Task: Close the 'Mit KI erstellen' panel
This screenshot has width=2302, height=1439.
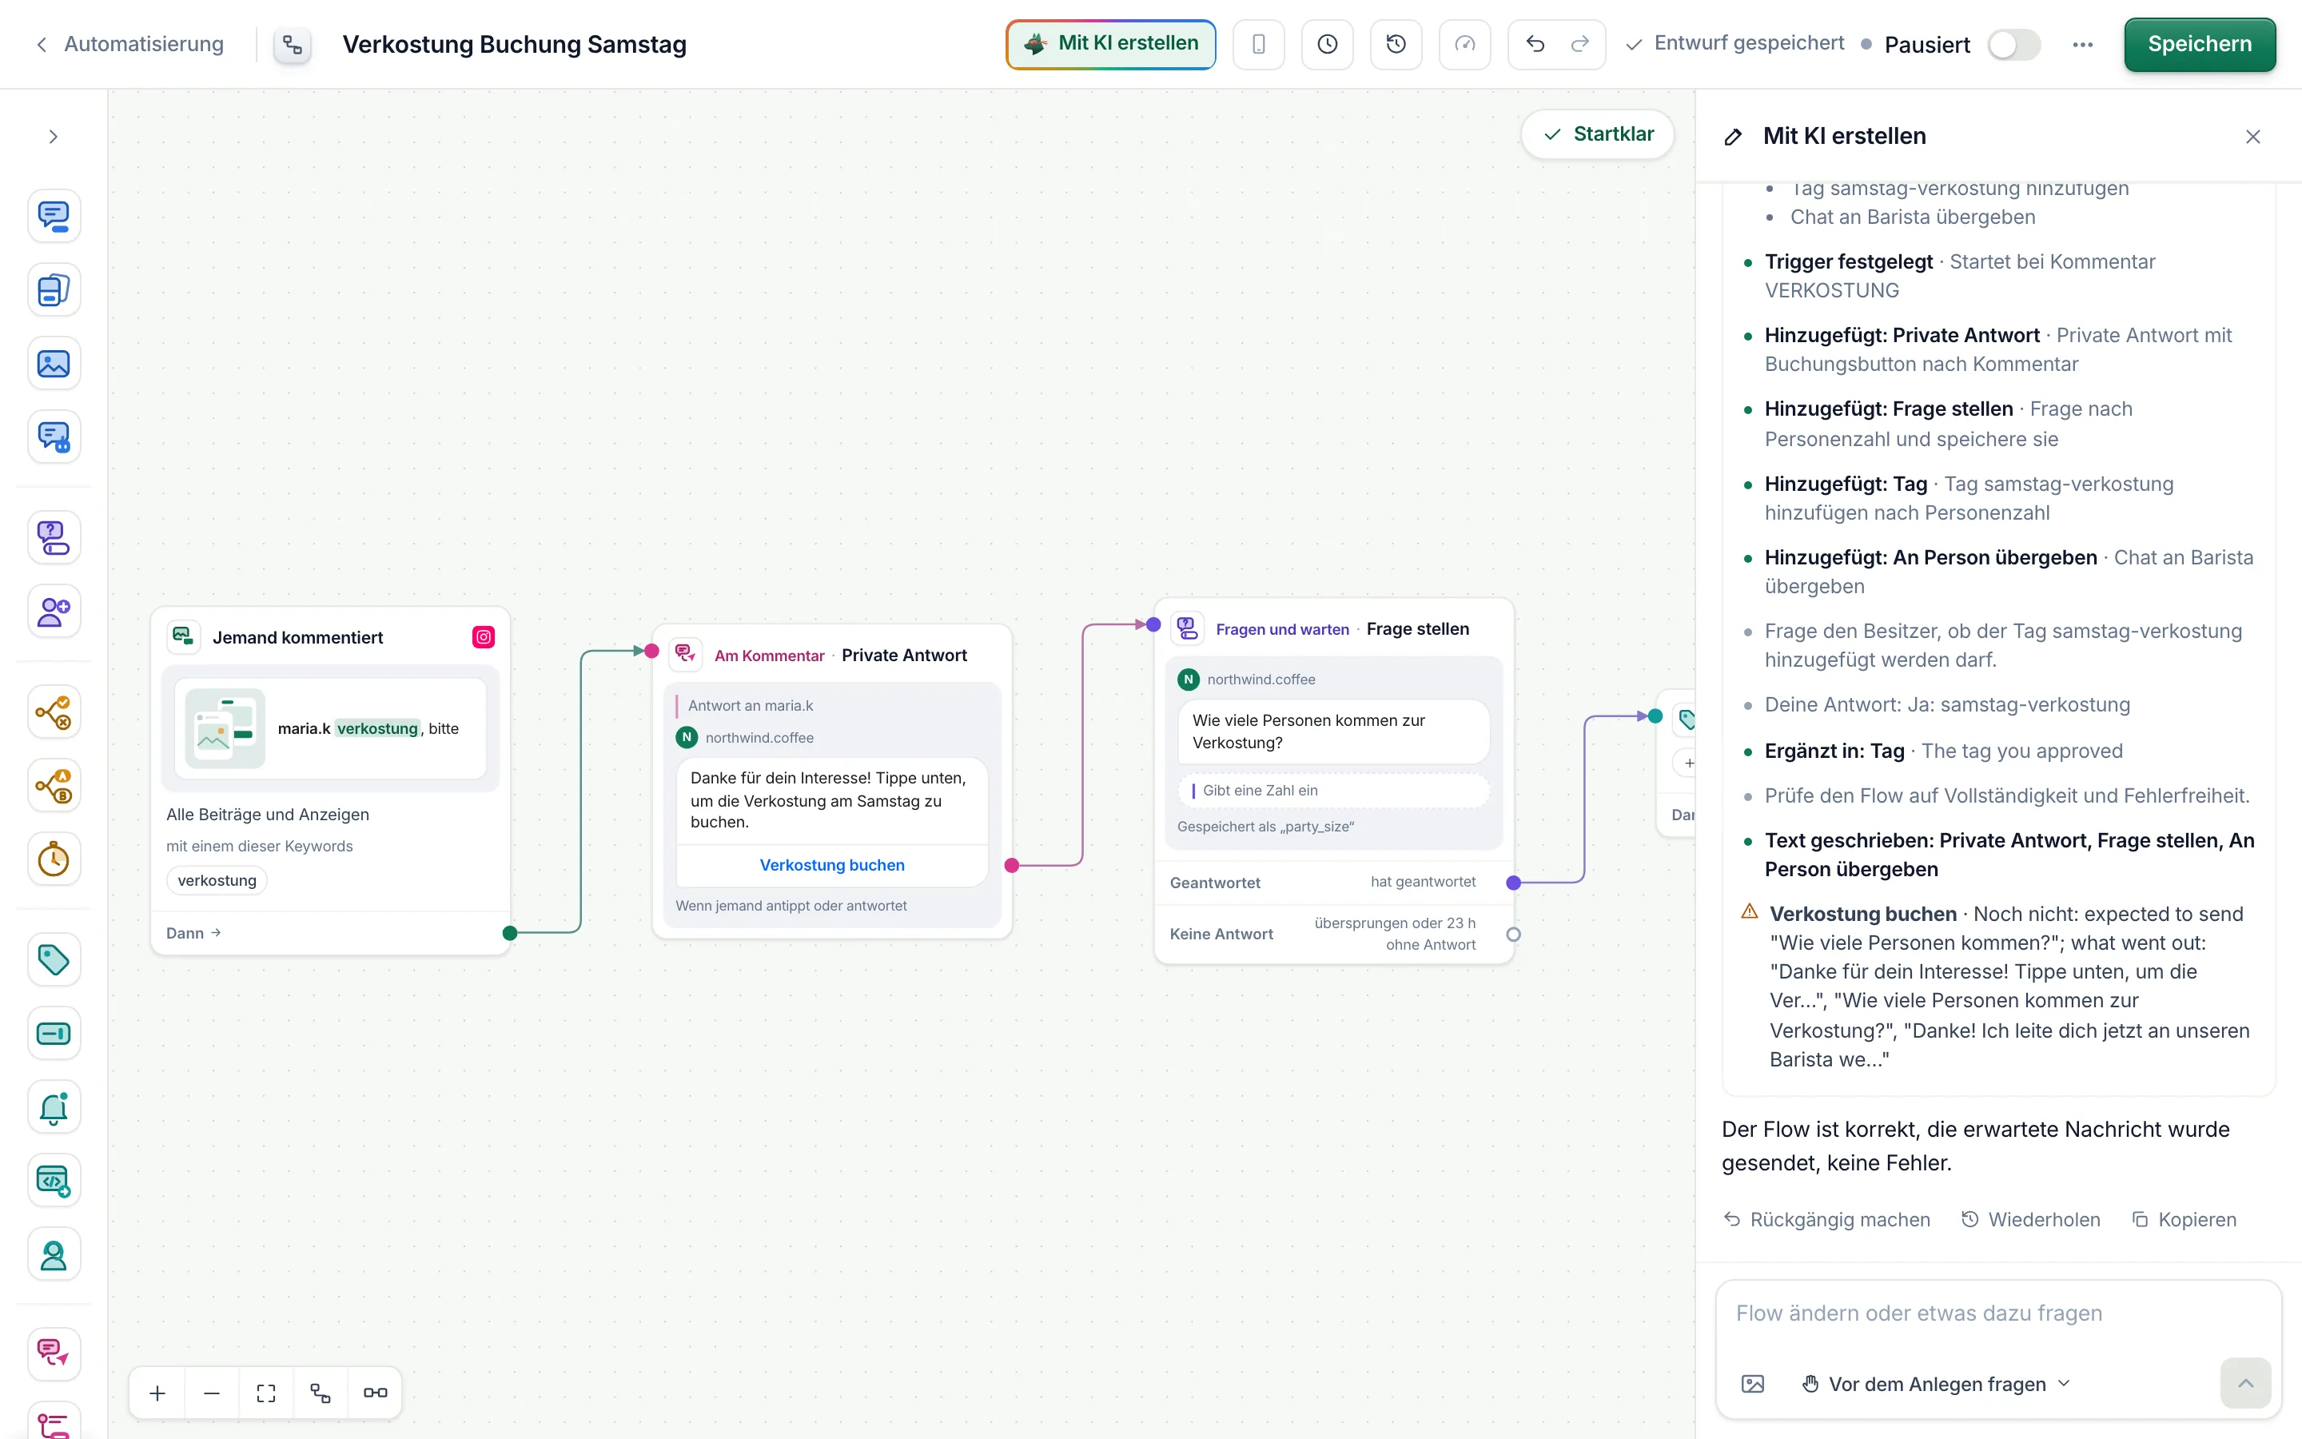Action: (x=2252, y=137)
